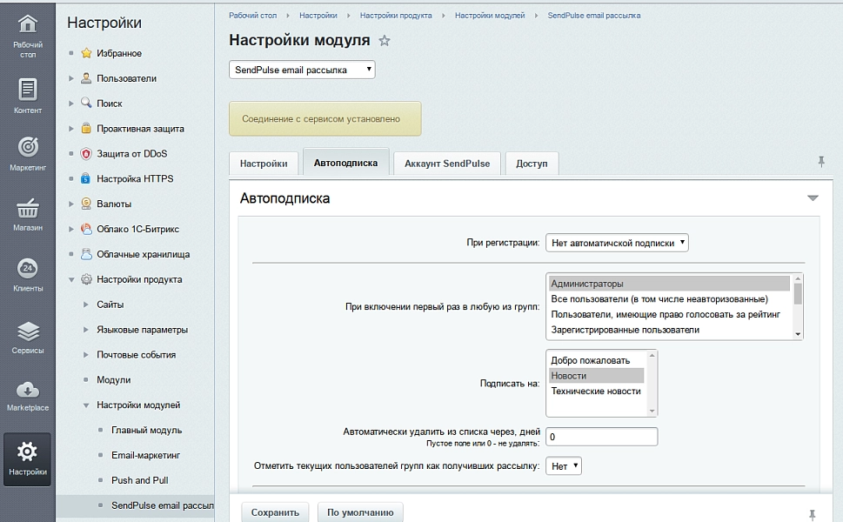Open the Рабочий стол sidebar section
Screen dimensions: 843x522
pos(28,36)
